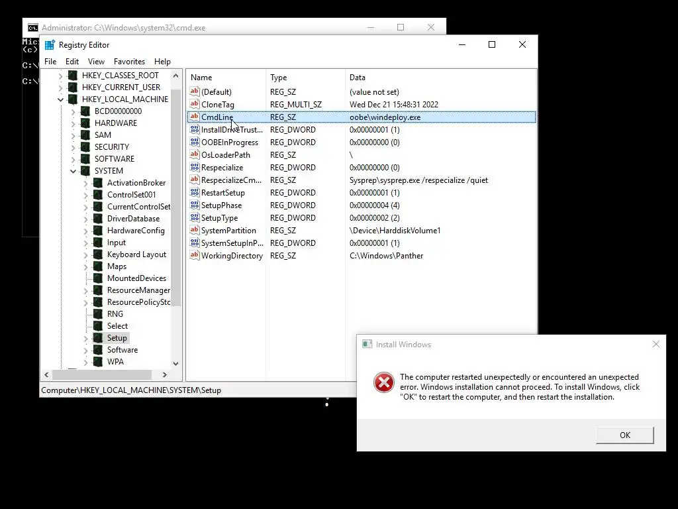Select the (Default) value string icon
Viewport: 678px width, 509px height.
pyautogui.click(x=195, y=91)
